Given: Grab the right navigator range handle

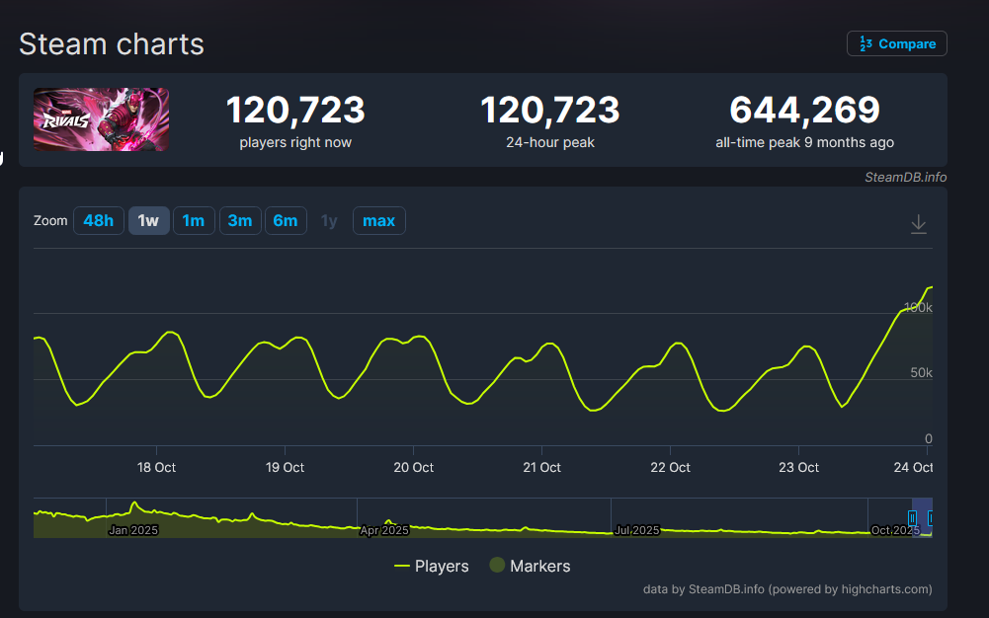Looking at the screenshot, I should [930, 518].
